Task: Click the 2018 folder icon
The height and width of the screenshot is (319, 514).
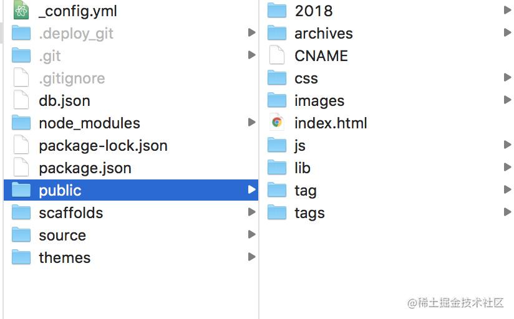Action: (x=277, y=10)
